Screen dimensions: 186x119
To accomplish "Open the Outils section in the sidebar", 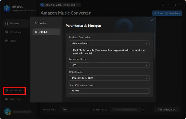I will (11, 41).
